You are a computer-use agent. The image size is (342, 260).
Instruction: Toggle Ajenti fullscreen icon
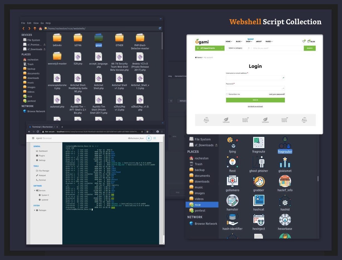(x=155, y=138)
